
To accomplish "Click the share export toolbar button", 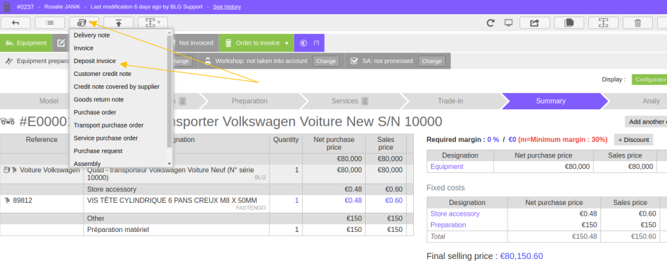I will [x=534, y=23].
